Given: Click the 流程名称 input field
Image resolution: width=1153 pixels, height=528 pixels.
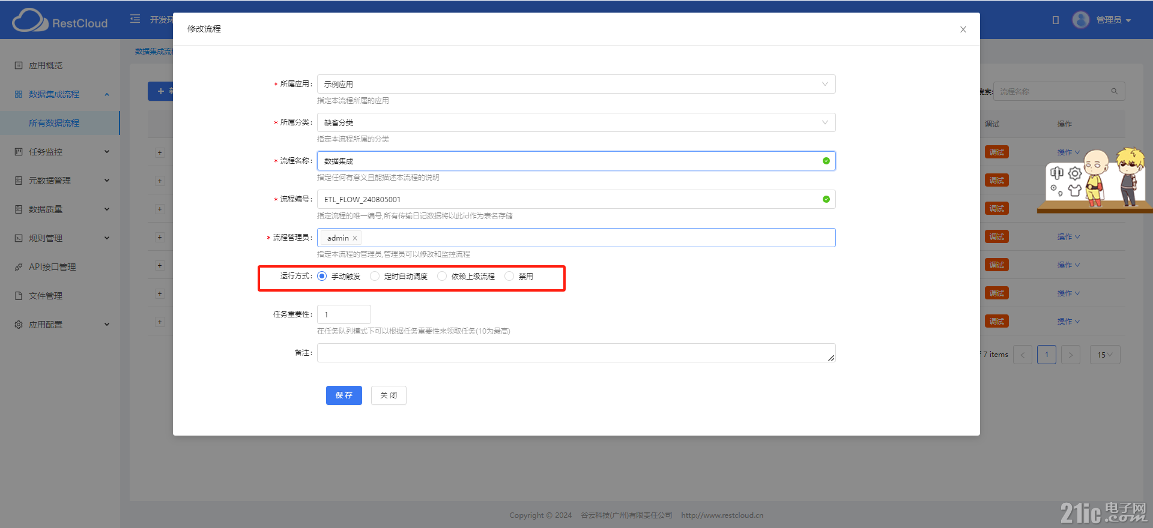Looking at the screenshot, I should 576,161.
